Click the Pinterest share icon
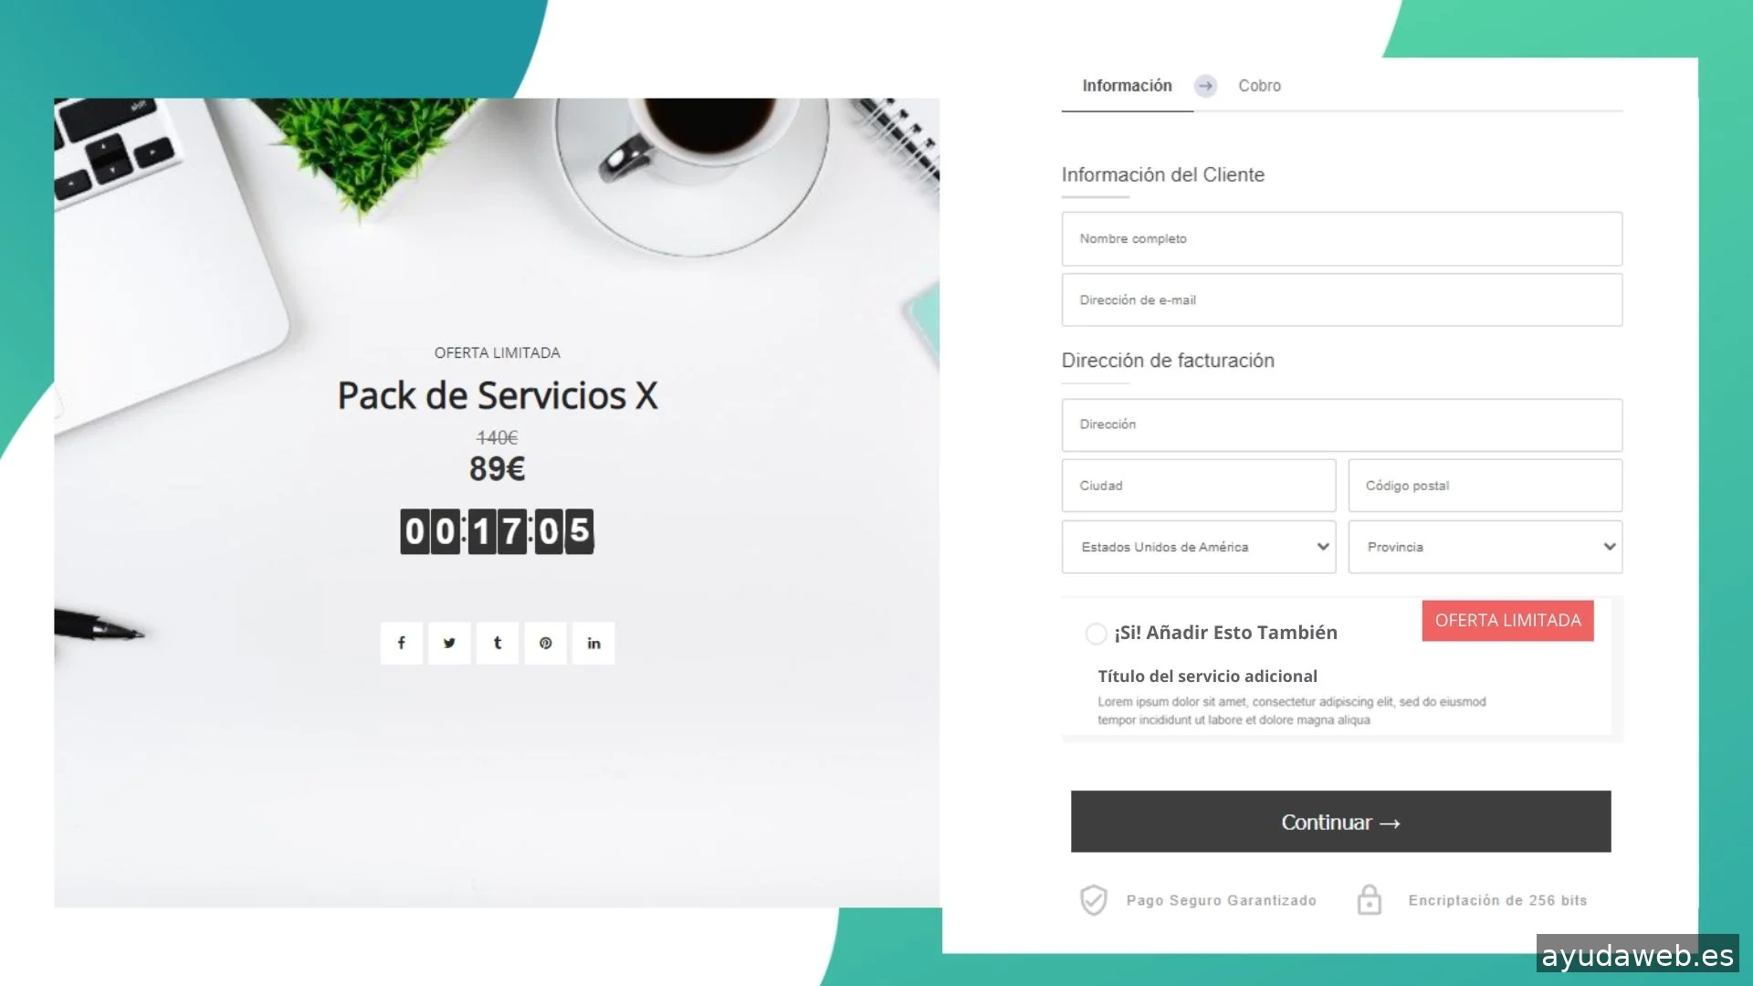 545,643
